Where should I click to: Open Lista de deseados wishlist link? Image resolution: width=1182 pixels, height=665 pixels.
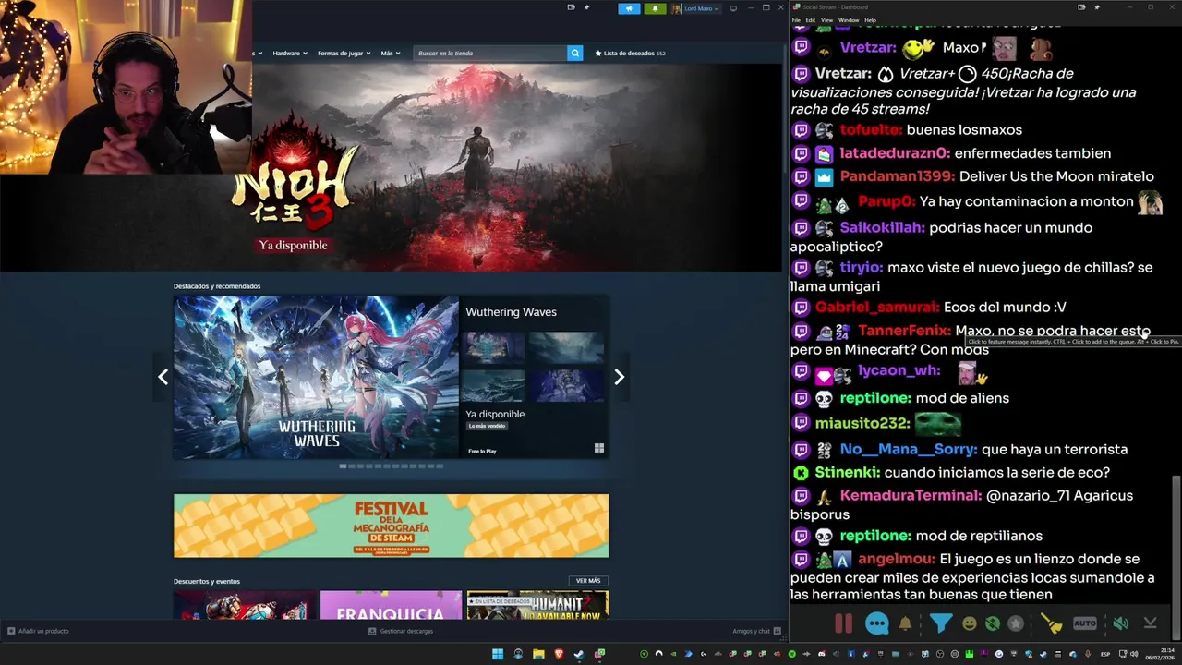coord(630,53)
